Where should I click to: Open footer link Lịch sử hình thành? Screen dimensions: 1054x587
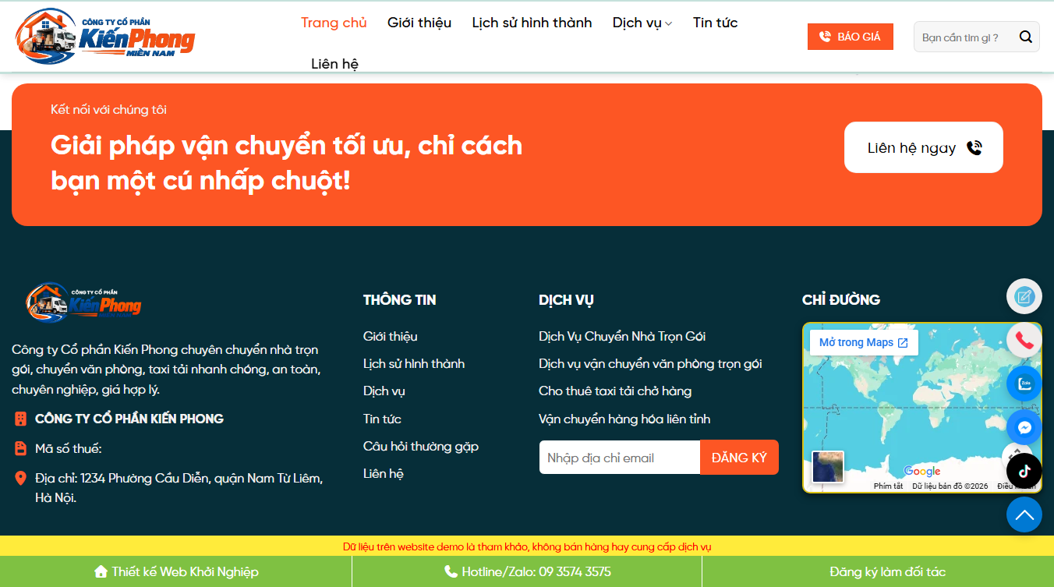coord(414,364)
